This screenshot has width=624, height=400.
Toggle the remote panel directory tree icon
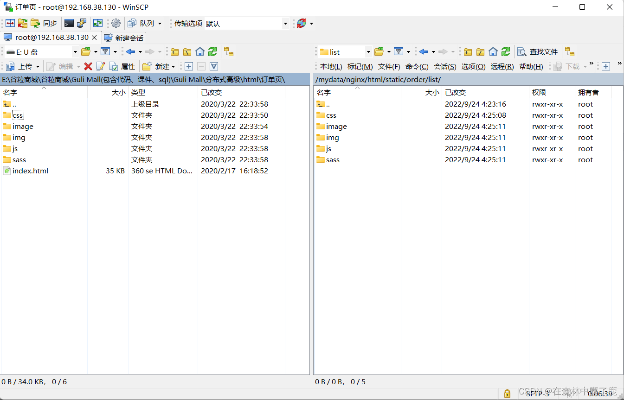tap(570, 52)
